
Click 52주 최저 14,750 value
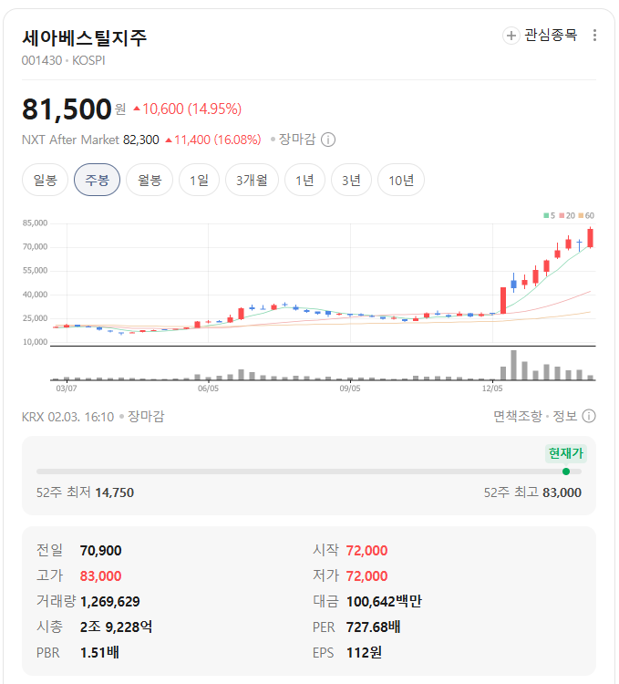(x=114, y=492)
